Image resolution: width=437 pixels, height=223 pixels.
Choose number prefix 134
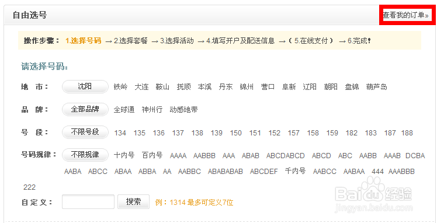[x=120, y=133]
